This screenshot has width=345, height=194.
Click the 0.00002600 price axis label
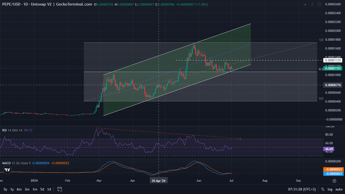(x=333, y=4)
